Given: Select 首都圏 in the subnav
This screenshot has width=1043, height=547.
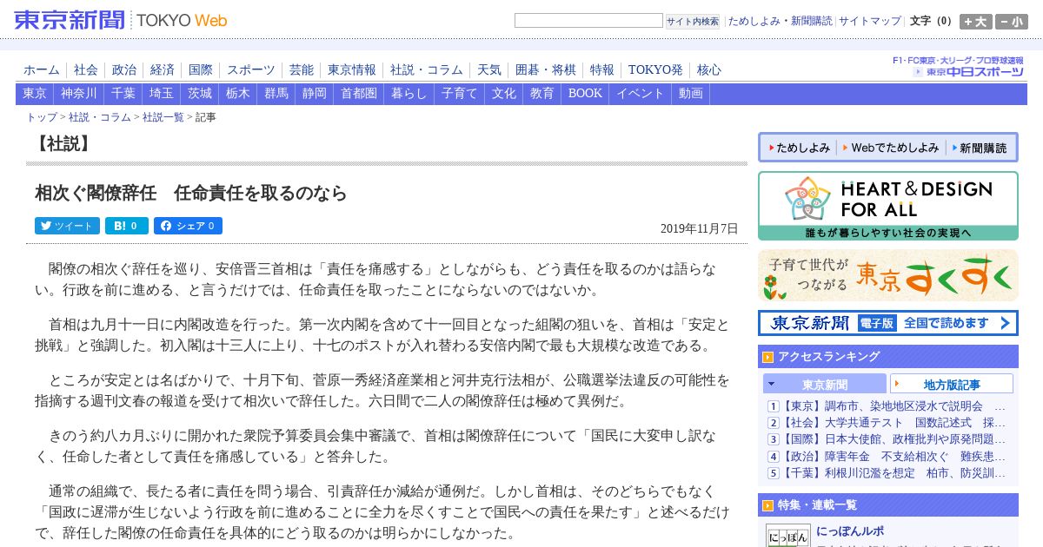Looking at the screenshot, I should pos(359,94).
